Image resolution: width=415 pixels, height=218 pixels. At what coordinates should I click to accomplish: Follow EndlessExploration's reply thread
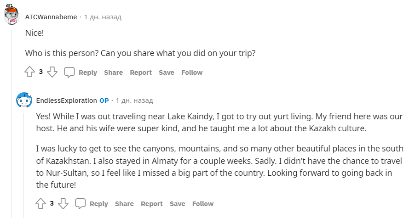(x=203, y=204)
